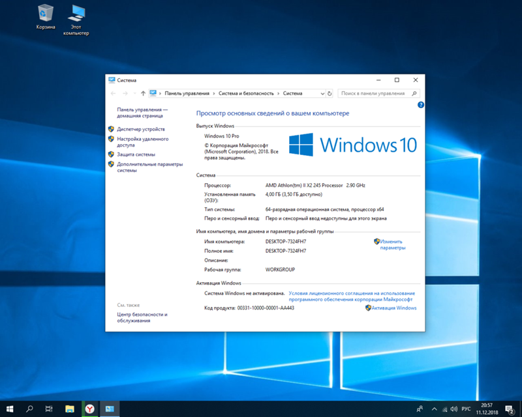Image resolution: width=522 pixels, height=417 pixels.
Task: Open the recent locations dropdown arrow
Action: [x=135, y=93]
